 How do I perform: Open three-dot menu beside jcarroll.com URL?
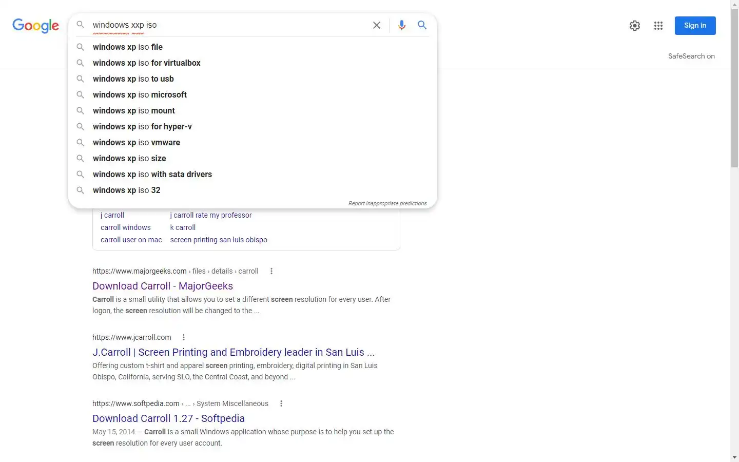184,337
